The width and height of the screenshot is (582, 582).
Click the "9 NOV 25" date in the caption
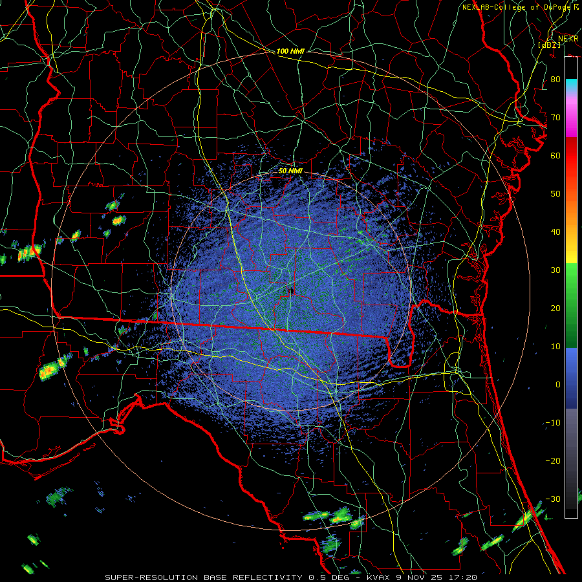click(420, 577)
